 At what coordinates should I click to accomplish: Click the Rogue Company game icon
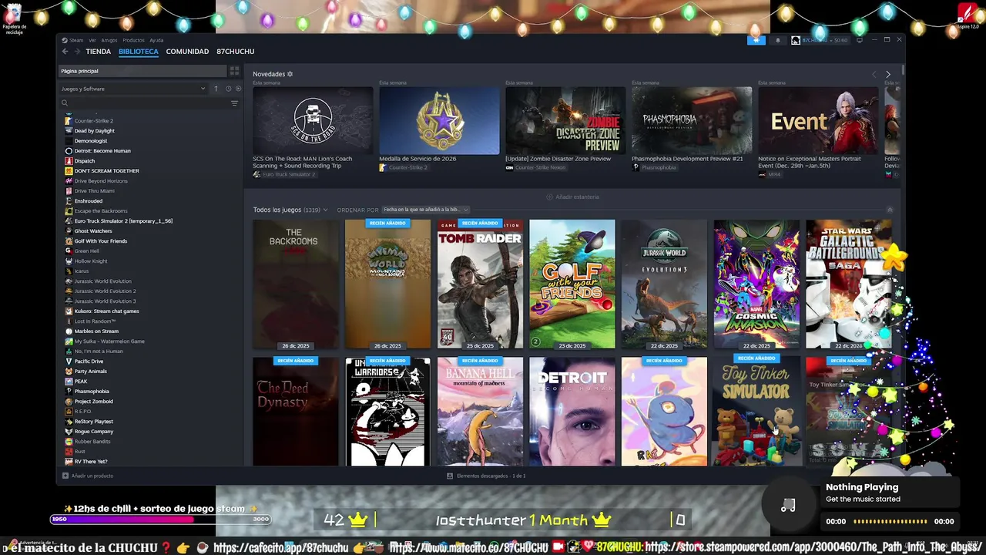coord(69,432)
